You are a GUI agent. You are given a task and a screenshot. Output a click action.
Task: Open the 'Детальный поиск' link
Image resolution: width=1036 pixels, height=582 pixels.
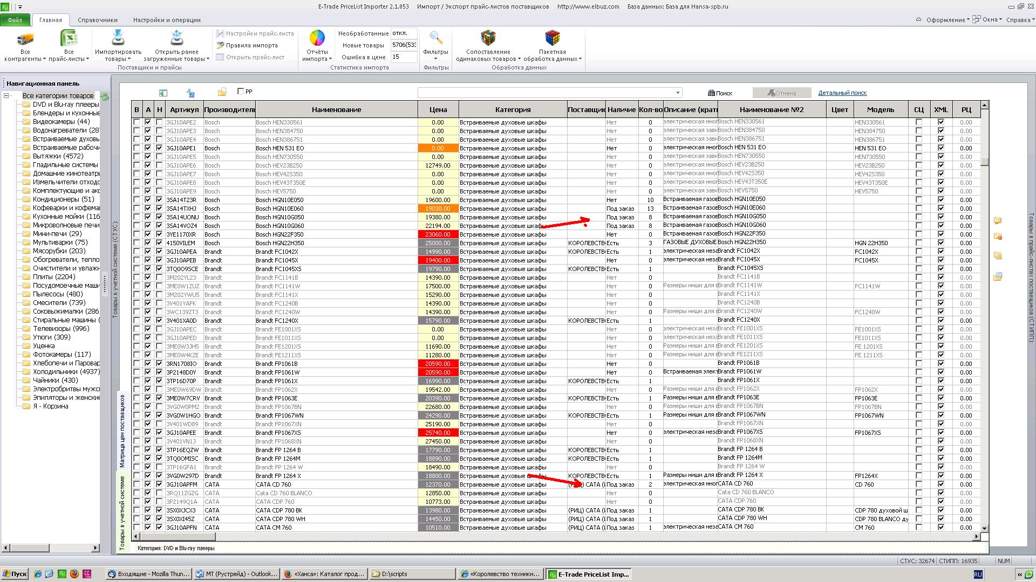coord(842,93)
